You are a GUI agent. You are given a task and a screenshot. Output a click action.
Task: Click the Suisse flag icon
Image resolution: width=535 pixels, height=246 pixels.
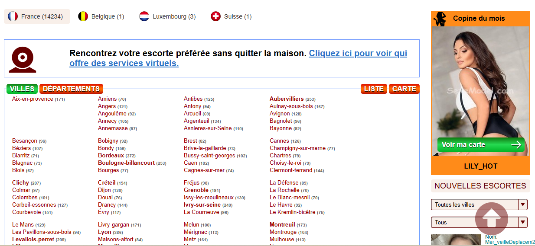pos(215,16)
